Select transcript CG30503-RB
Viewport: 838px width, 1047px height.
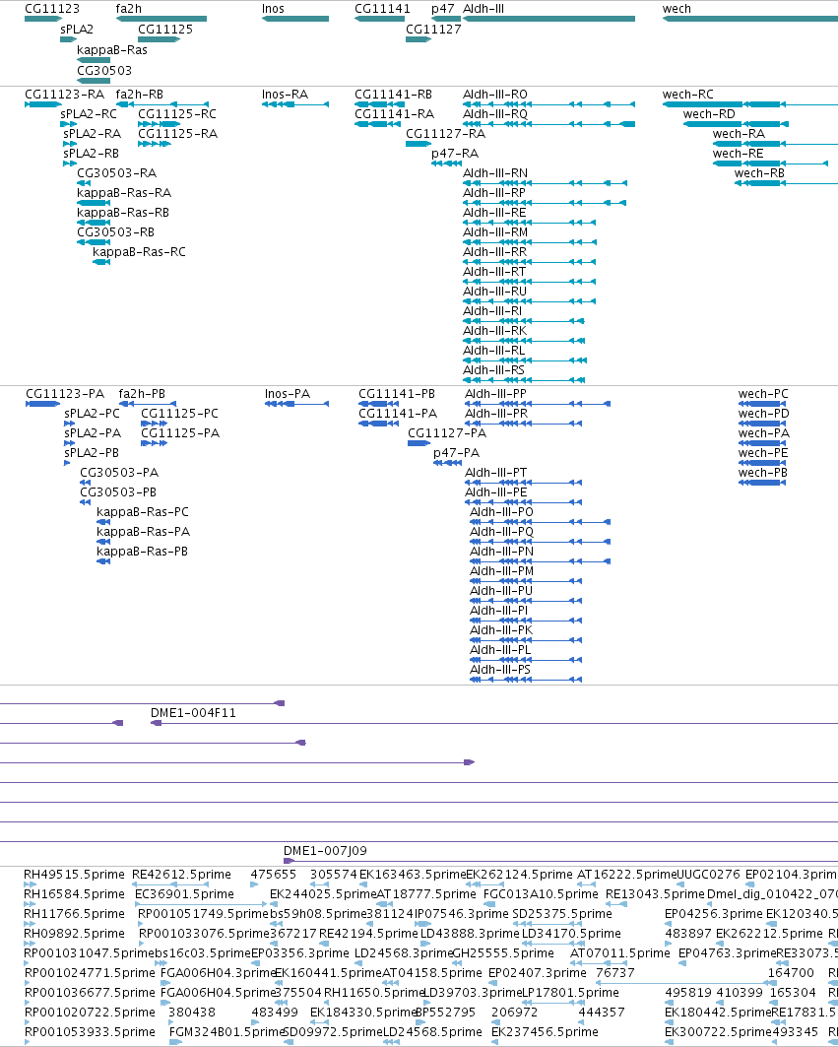click(x=115, y=232)
